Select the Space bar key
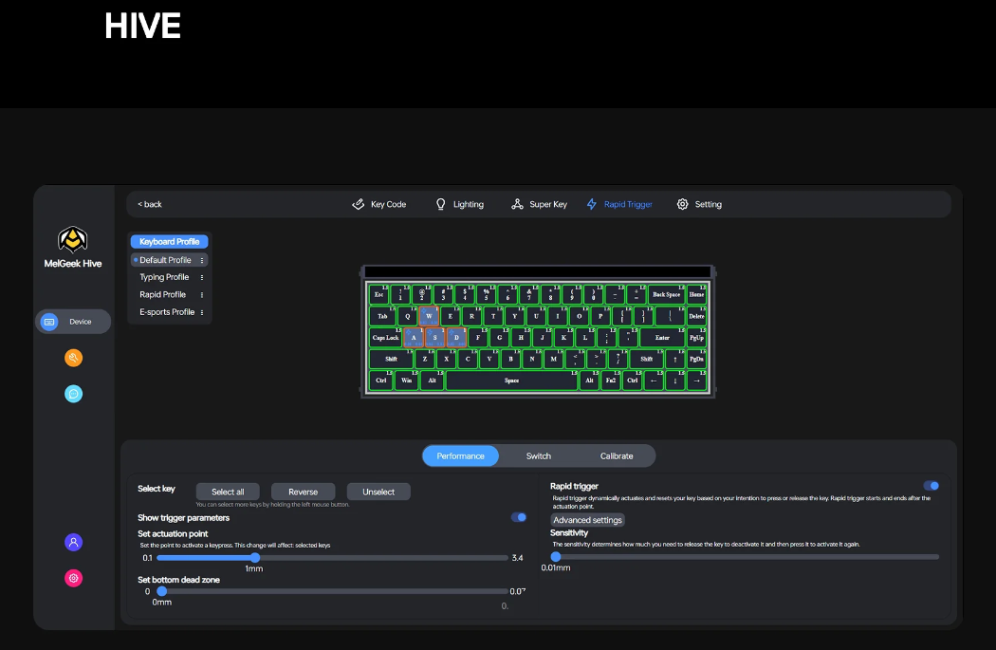The height and width of the screenshot is (650, 996). [x=512, y=381]
